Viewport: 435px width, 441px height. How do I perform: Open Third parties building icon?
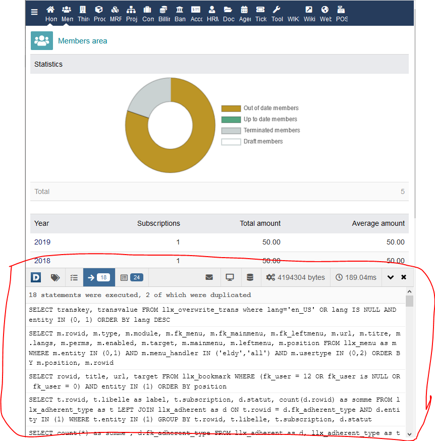(x=83, y=10)
